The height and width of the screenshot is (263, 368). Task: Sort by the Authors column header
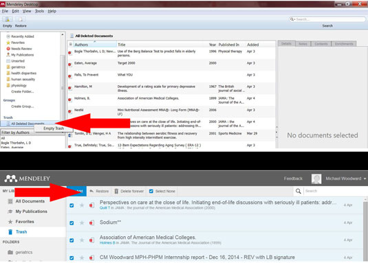coord(95,44)
